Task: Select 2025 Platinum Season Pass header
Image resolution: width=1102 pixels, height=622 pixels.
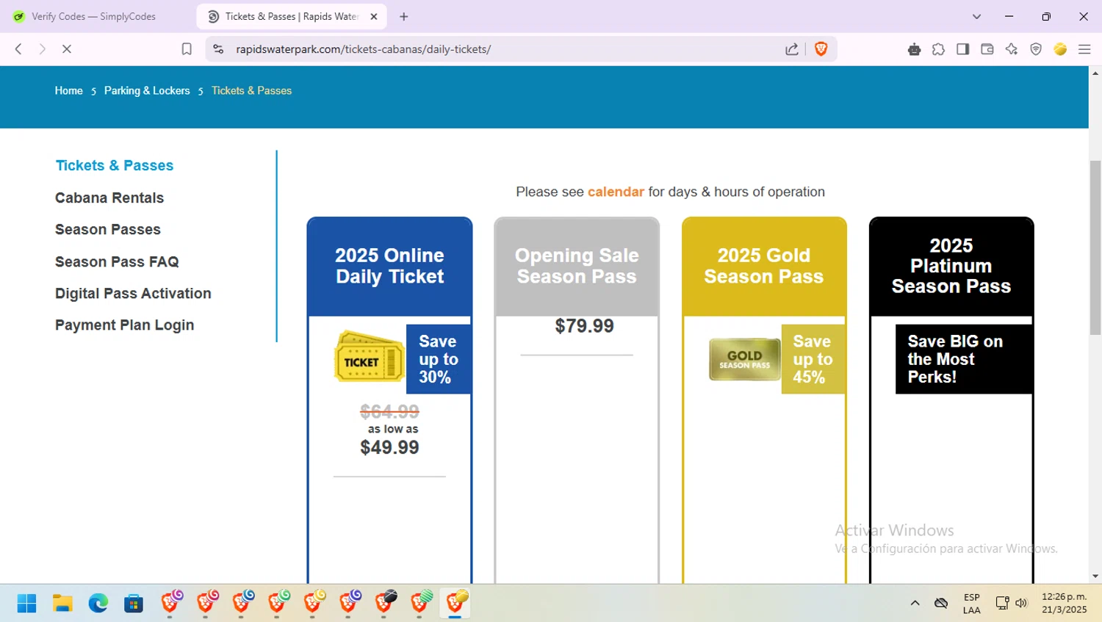Action: (951, 266)
